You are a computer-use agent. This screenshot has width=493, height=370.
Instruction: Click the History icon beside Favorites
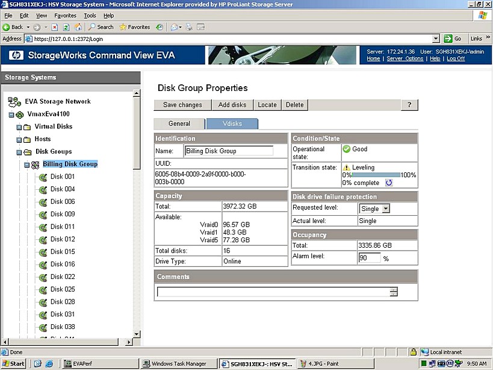point(160,27)
